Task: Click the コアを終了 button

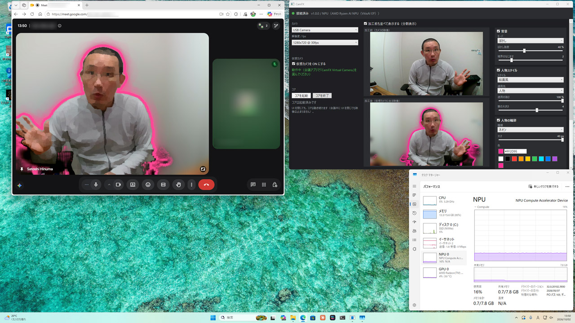Action: coord(322,96)
